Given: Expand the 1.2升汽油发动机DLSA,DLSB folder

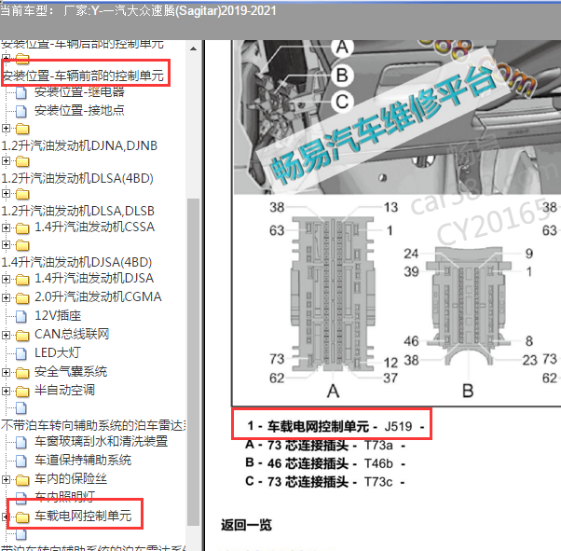Looking at the screenshot, I should pos(6,194).
